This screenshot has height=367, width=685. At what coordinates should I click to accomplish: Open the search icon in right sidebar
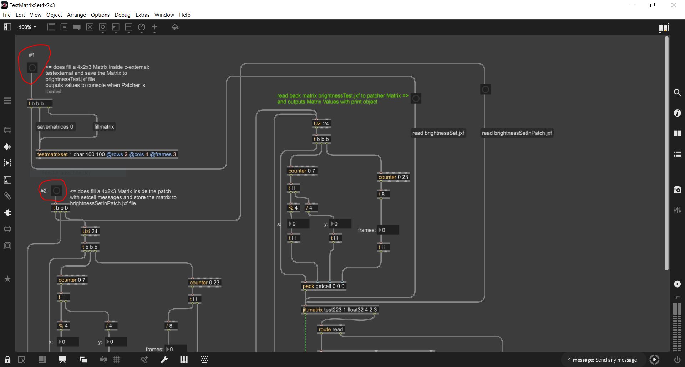[x=677, y=93]
